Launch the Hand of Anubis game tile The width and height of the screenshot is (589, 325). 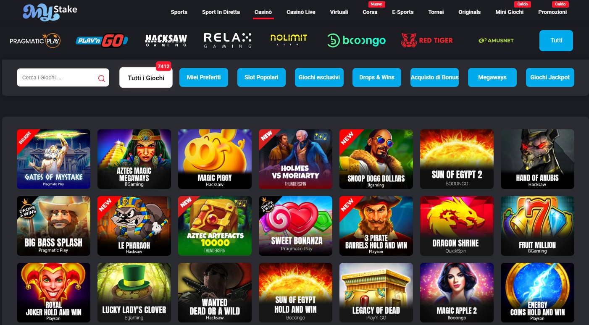click(537, 159)
